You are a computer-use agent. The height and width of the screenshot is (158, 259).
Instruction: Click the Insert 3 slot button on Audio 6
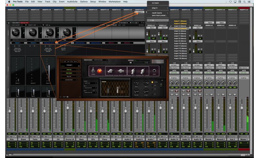140,12
